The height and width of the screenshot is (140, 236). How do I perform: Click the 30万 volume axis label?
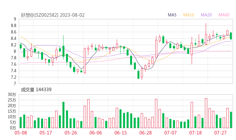(x=12, y=94)
